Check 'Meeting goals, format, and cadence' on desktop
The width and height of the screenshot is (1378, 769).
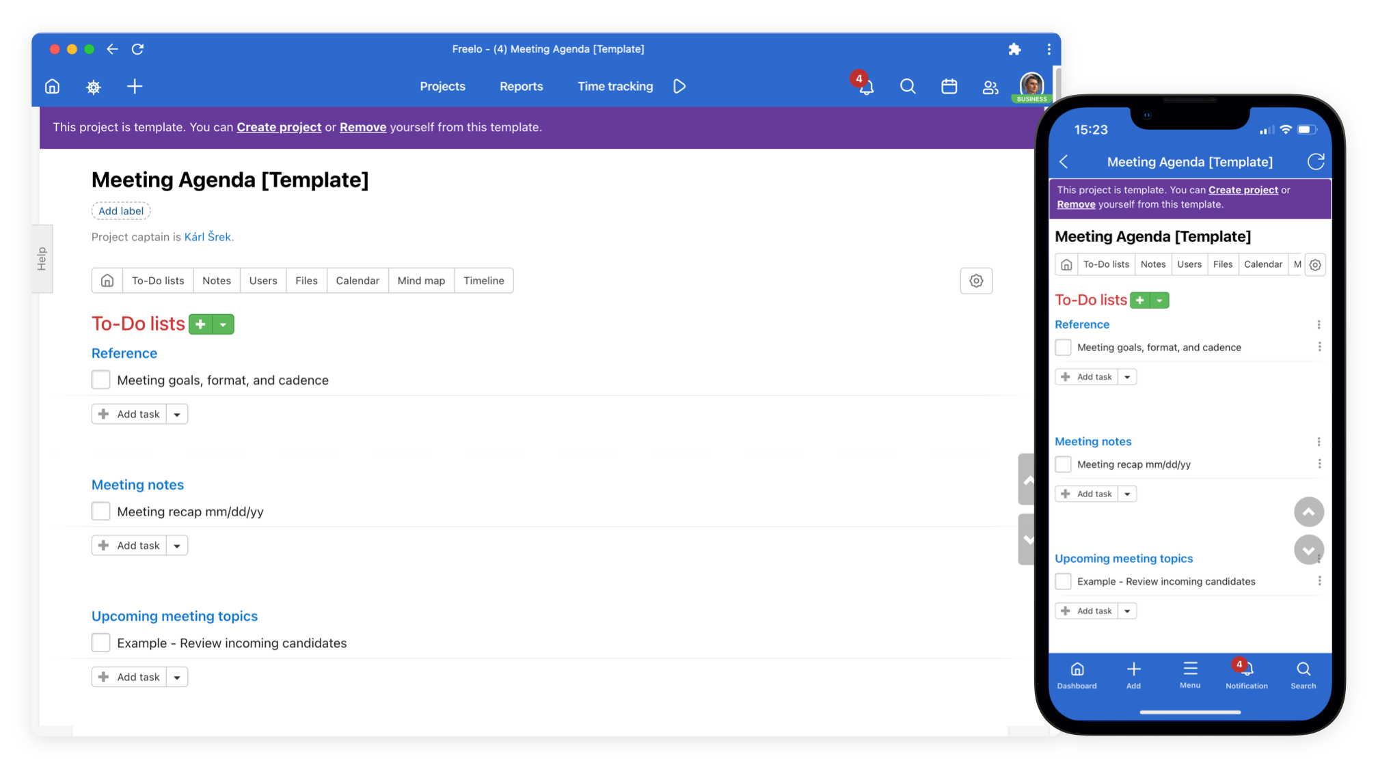click(x=101, y=380)
